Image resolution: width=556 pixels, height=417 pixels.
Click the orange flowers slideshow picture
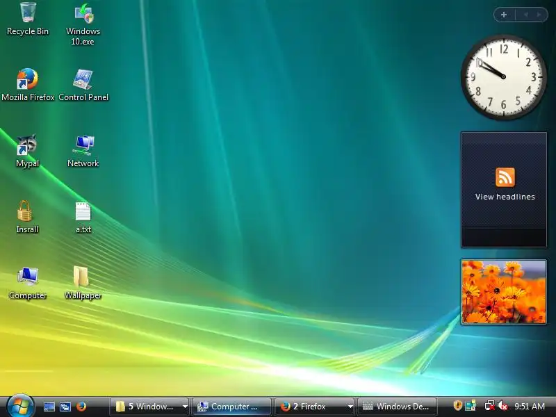(503, 291)
